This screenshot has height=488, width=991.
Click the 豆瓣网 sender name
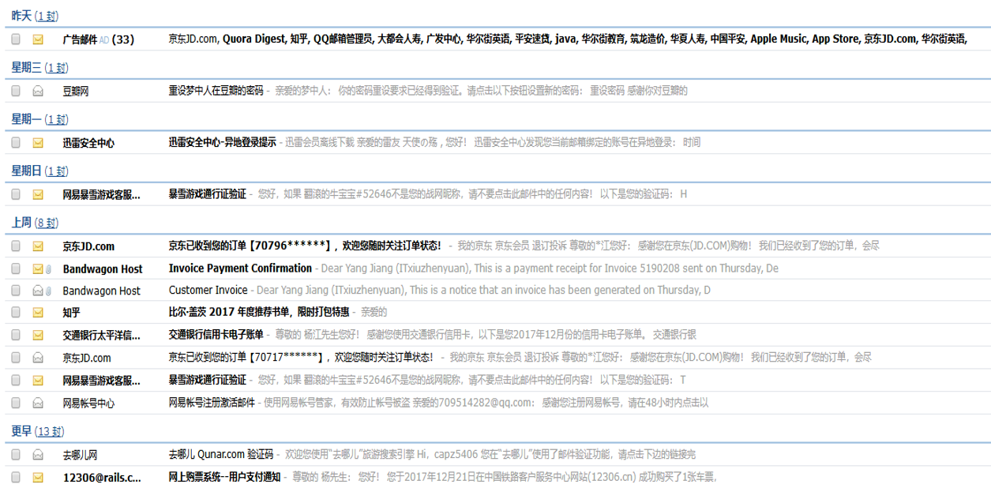tap(76, 92)
